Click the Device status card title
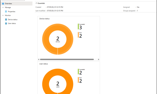This screenshot has width=157, height=94. click(44, 19)
